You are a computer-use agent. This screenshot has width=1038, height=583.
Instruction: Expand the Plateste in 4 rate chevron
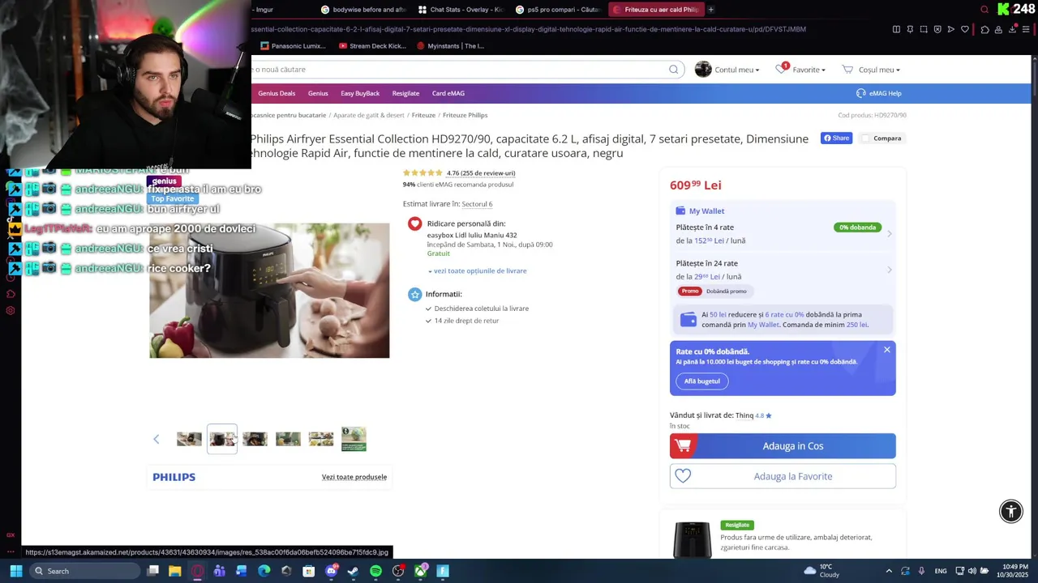[x=889, y=234]
